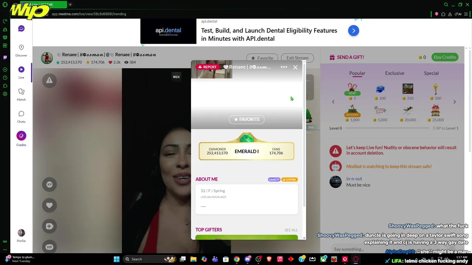Image resolution: width=472 pixels, height=265 pixels.
Task: Select the Special gifts tab
Action: [x=431, y=73]
